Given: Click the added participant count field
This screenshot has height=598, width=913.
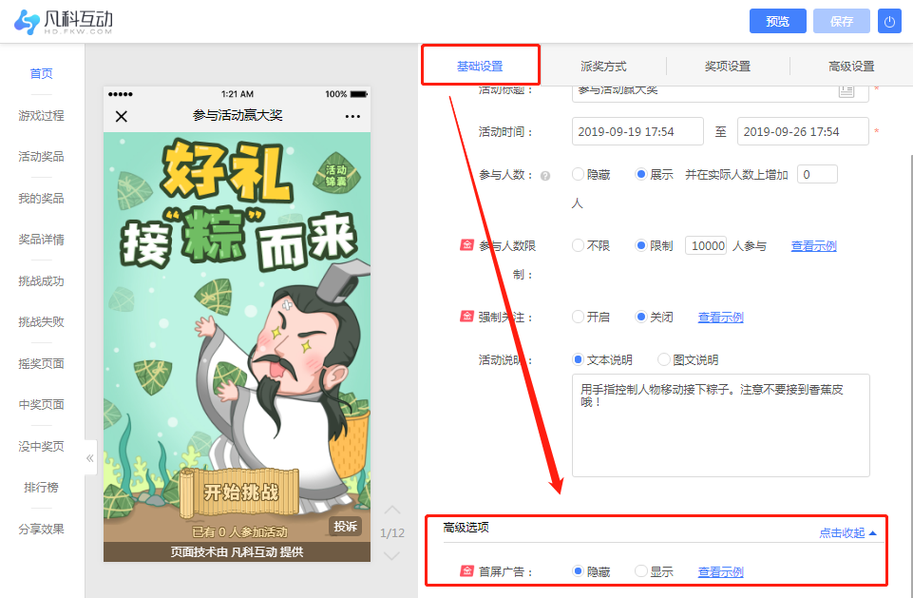Looking at the screenshot, I should point(817,174).
